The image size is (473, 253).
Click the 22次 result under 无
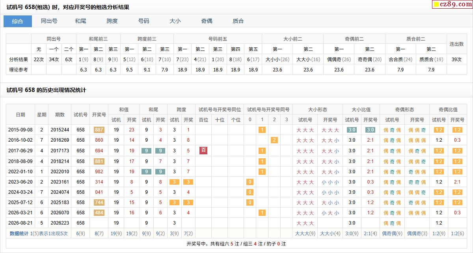click(39, 60)
